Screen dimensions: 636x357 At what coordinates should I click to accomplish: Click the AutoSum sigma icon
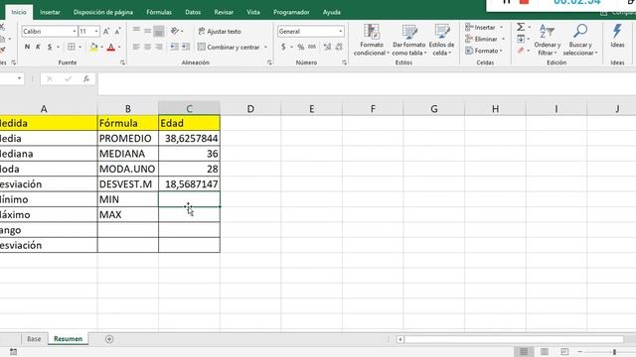click(x=521, y=27)
